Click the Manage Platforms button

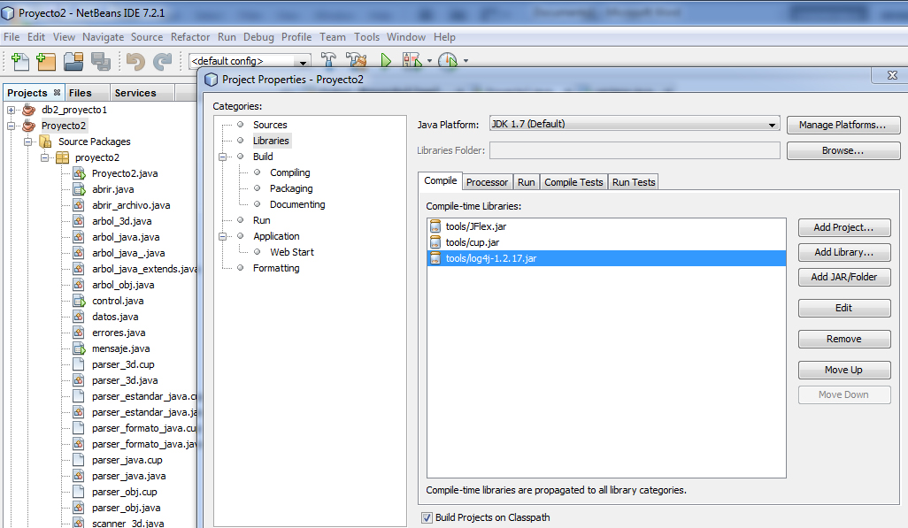[843, 125]
